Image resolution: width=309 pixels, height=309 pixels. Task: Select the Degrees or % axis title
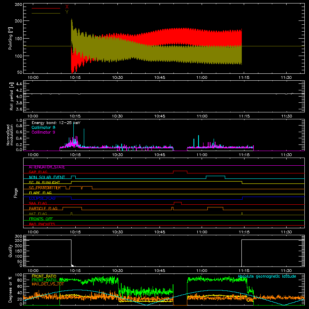[x=10, y=289]
